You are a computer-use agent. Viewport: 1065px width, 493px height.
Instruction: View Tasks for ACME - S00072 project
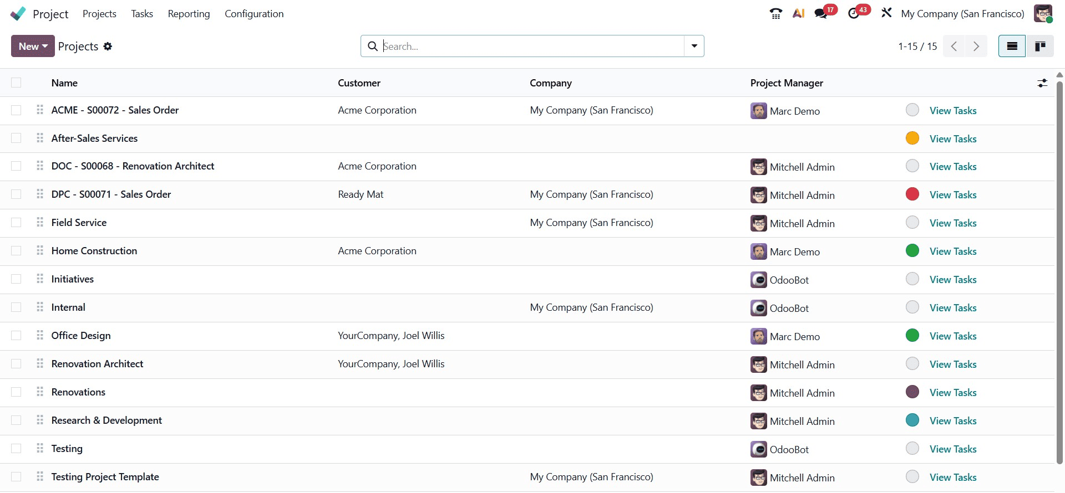pyautogui.click(x=953, y=111)
